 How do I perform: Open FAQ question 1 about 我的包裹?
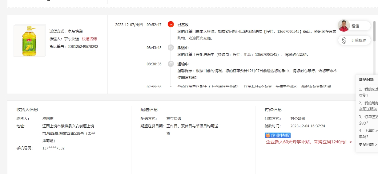[368, 92]
